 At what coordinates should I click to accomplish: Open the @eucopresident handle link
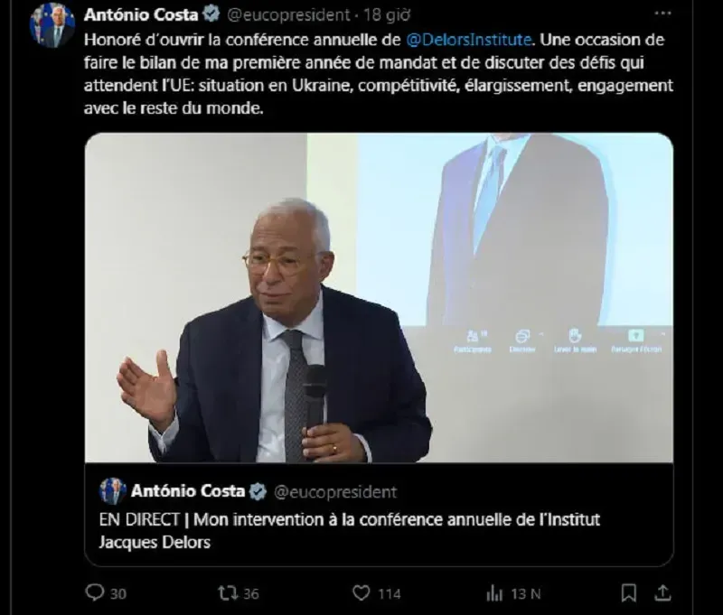tap(288, 15)
